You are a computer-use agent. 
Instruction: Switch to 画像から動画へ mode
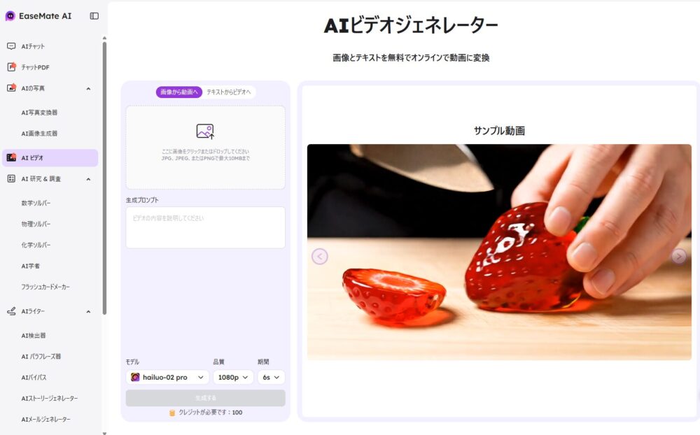click(179, 92)
